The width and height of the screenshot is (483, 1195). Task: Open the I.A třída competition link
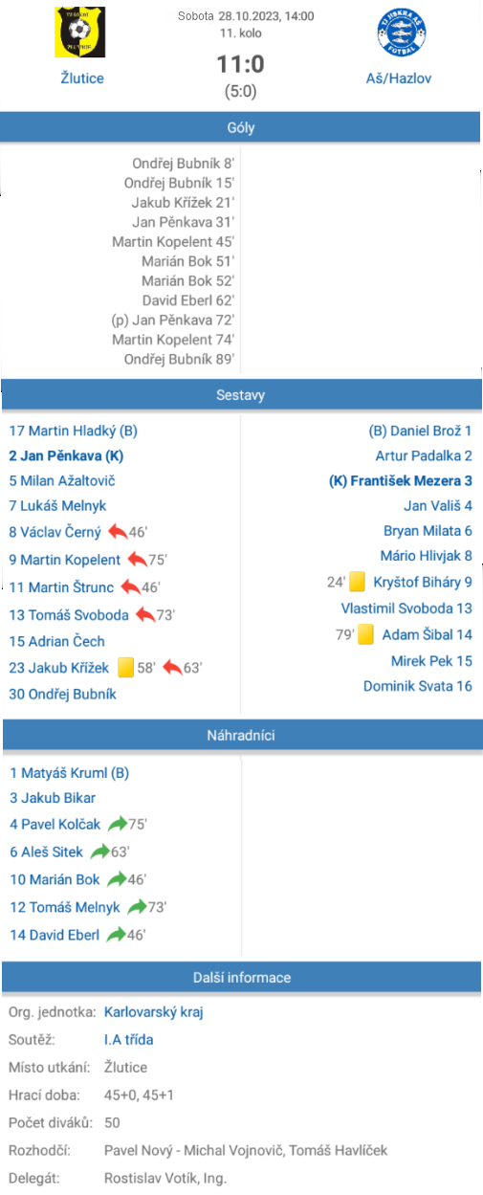click(x=128, y=1039)
